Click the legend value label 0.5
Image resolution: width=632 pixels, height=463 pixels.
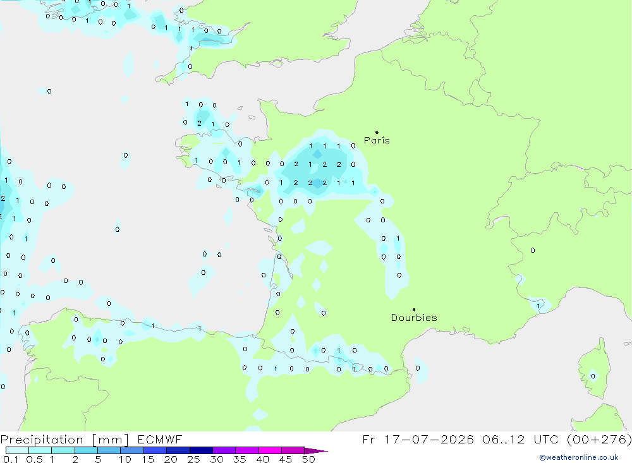click(34, 459)
